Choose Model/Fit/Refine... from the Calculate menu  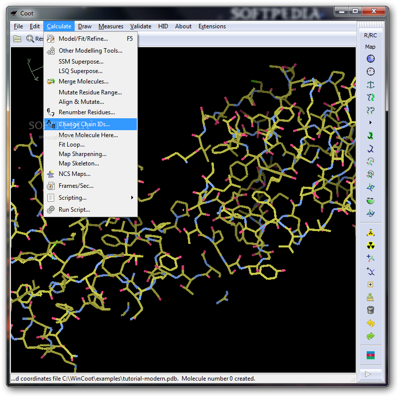pyautogui.click(x=91, y=39)
